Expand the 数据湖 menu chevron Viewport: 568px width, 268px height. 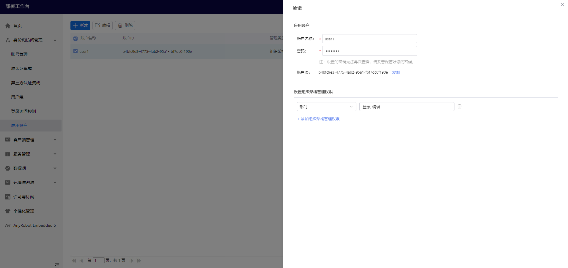tap(55, 168)
